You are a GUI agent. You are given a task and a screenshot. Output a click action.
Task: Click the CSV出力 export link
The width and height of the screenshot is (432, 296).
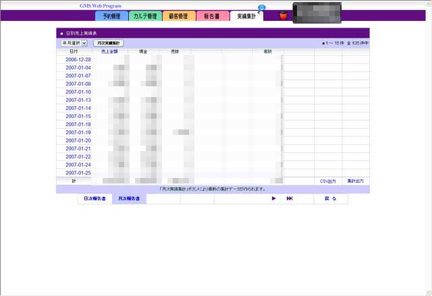click(327, 181)
